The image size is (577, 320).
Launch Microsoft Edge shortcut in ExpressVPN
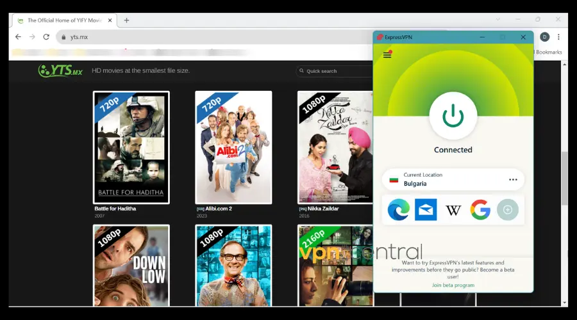coord(399,210)
